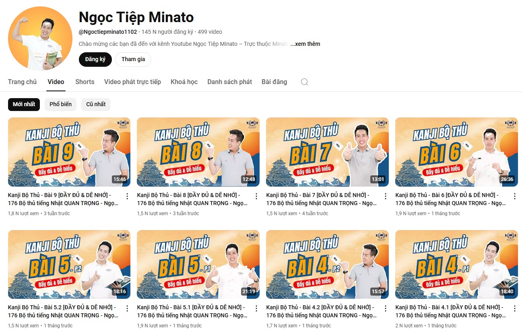Click three-dot menu beside Bài 6 video

coord(515,196)
